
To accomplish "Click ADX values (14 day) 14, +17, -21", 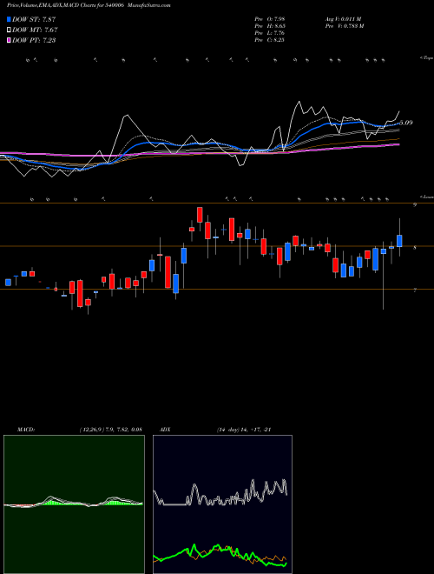I will click(243, 430).
